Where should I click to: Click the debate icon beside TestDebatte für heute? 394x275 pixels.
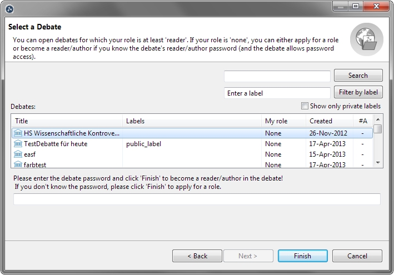18,143
